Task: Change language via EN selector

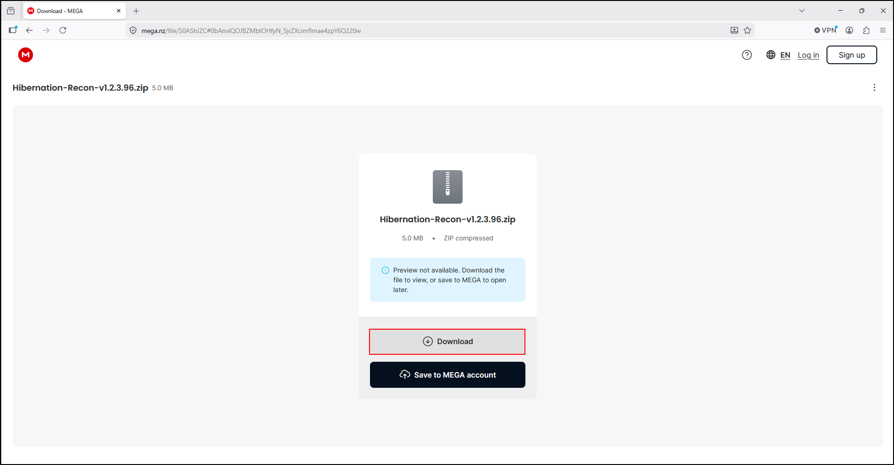Action: tap(785, 55)
